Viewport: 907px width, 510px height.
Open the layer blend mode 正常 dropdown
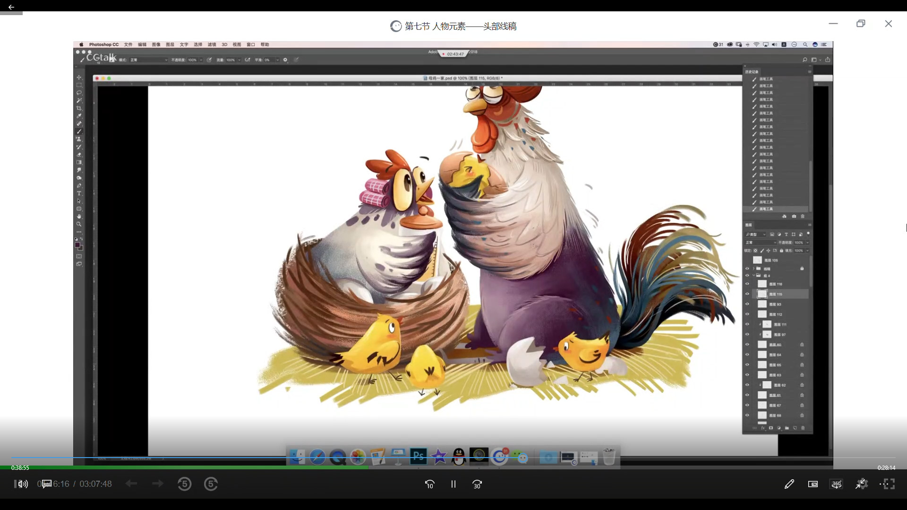[761, 242]
